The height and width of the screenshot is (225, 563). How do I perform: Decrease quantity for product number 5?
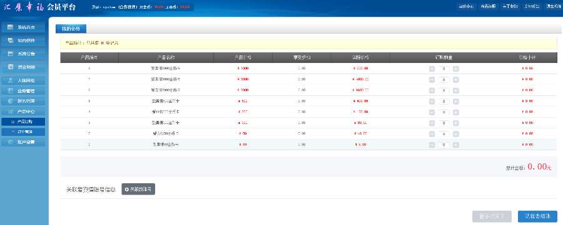pos(432,101)
